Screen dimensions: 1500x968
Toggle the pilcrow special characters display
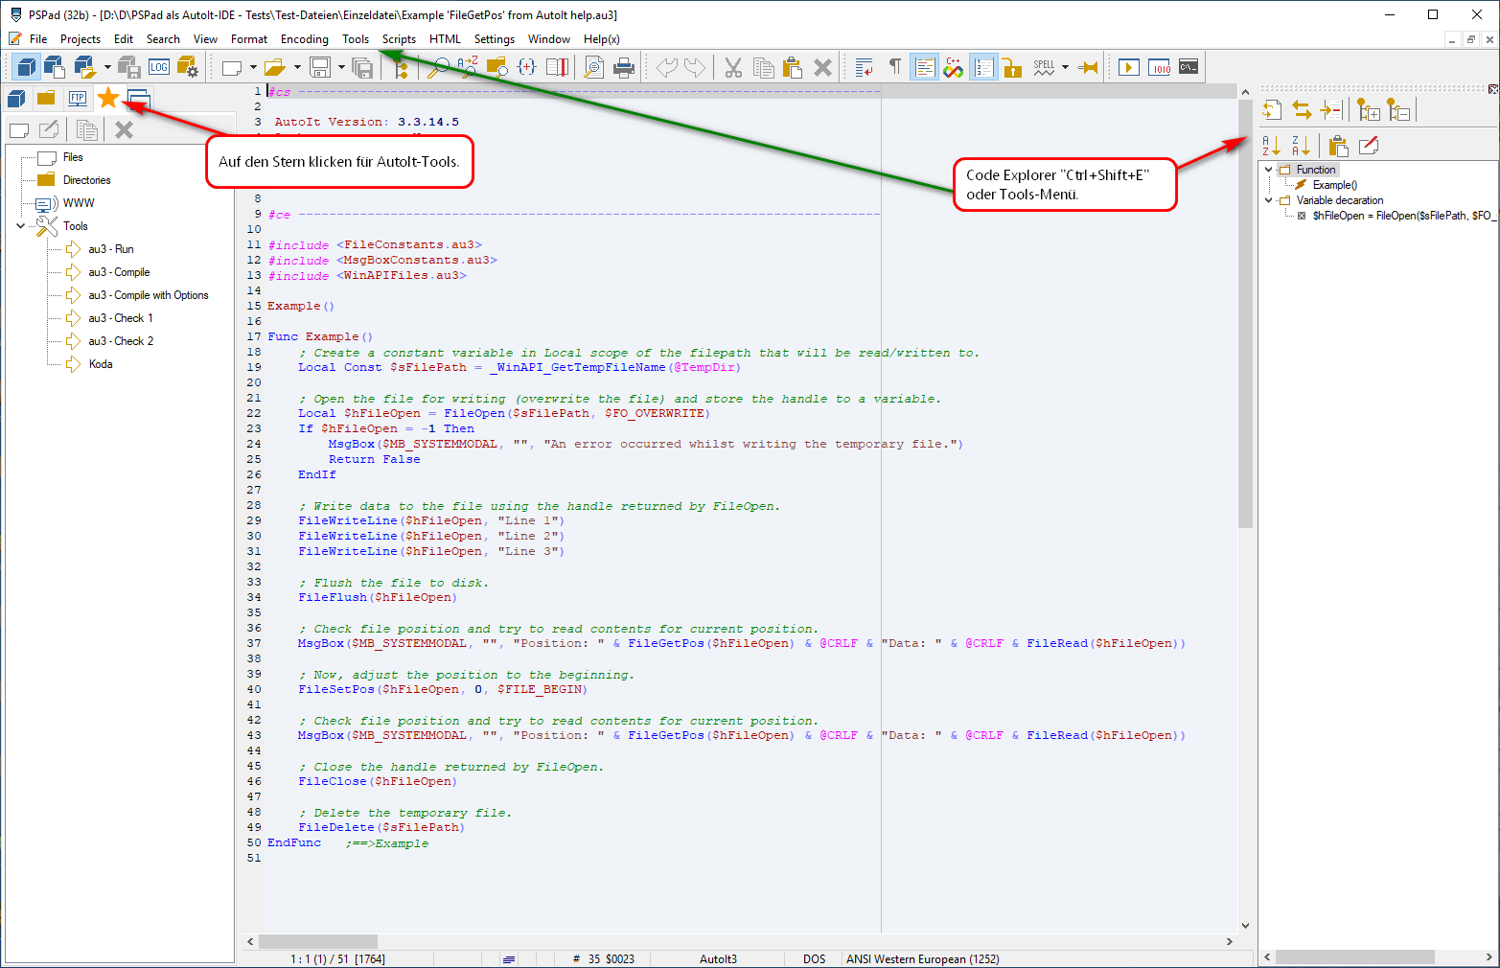tap(894, 67)
